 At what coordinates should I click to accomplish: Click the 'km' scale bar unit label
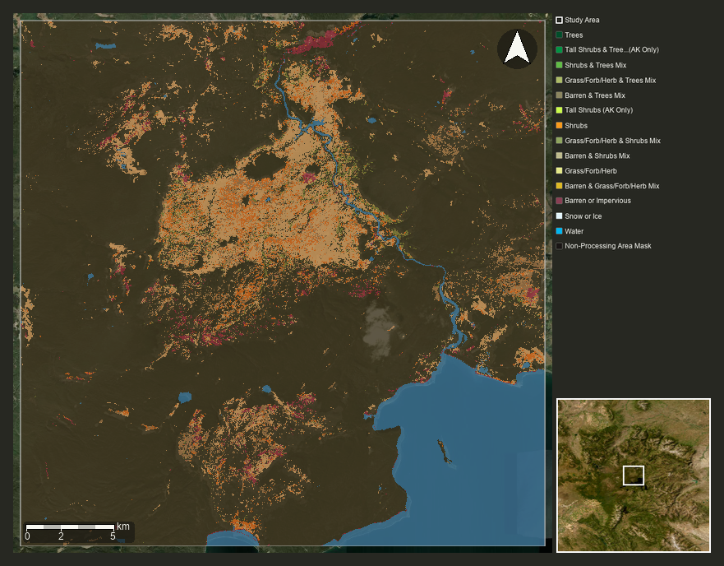[x=122, y=527]
